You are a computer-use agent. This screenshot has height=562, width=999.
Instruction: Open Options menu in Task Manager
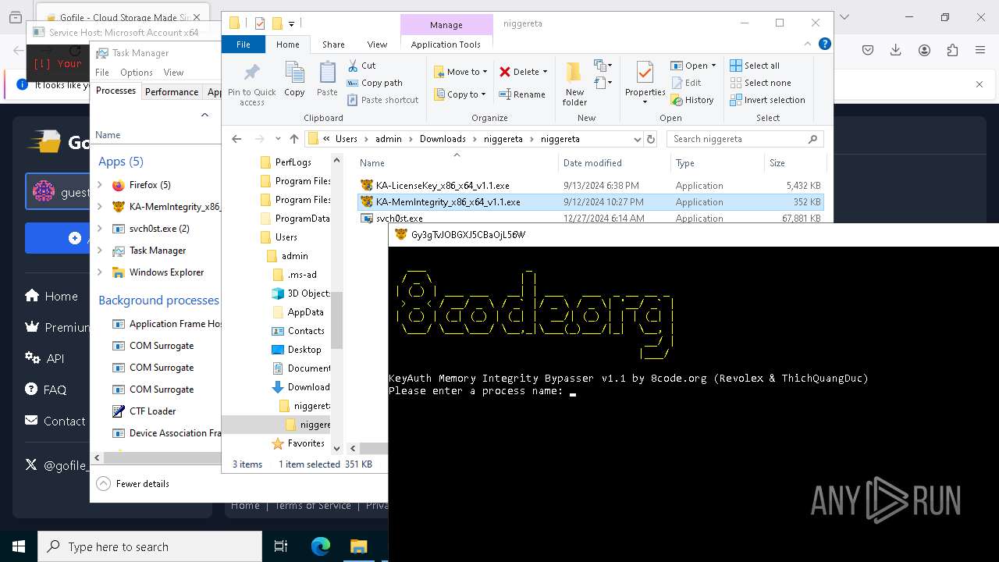click(x=137, y=73)
